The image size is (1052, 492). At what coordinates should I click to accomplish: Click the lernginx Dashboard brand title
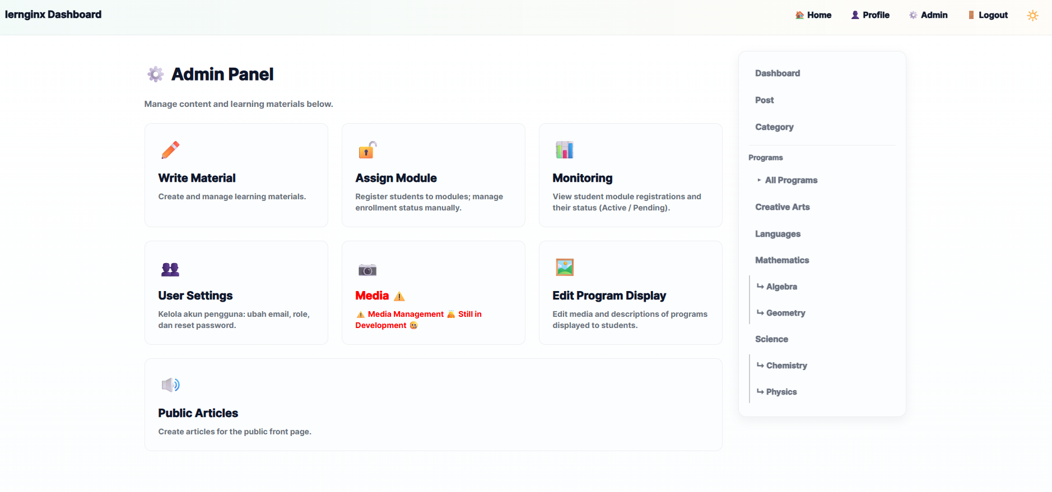click(53, 15)
